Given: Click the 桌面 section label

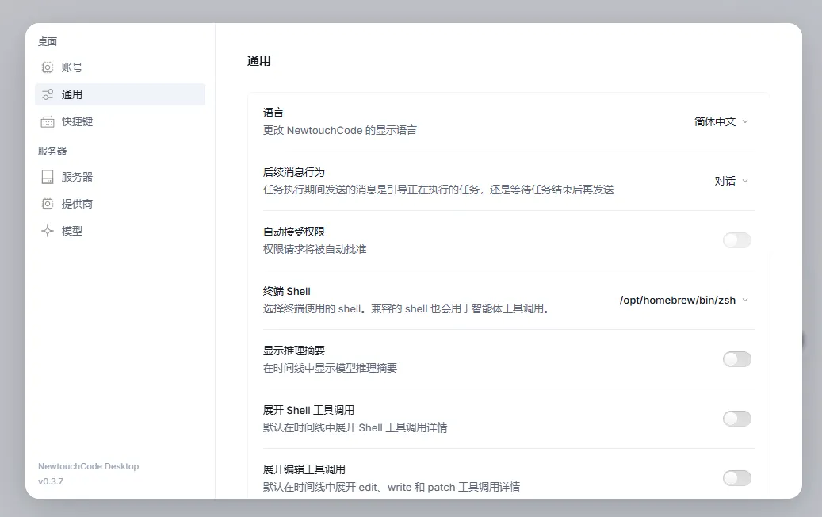Looking at the screenshot, I should [48, 41].
